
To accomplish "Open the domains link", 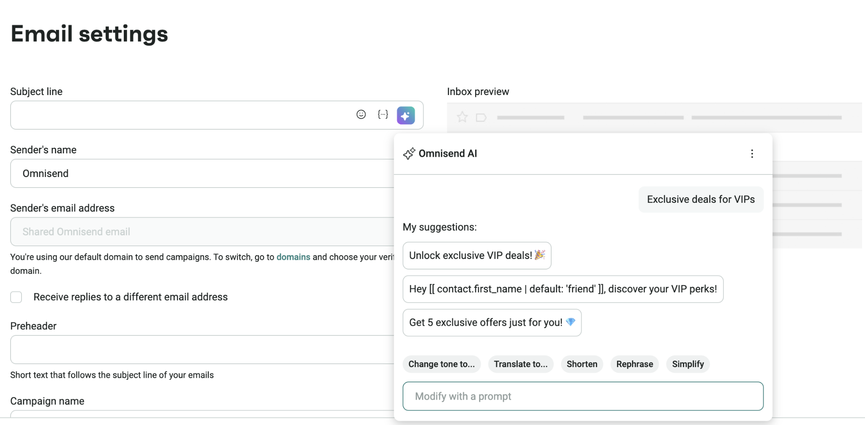I will pos(293,257).
